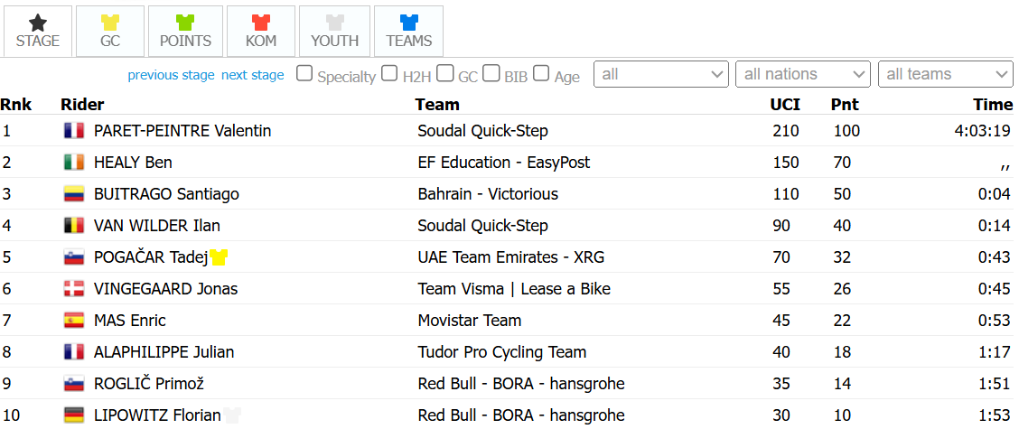Screen dimensions: 1019x429
Task: Click the French flag next to Paret-Peintre
Action: point(73,131)
